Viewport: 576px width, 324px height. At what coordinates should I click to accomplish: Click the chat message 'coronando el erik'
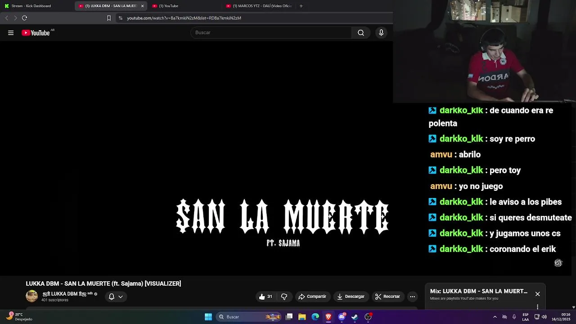[522, 249]
